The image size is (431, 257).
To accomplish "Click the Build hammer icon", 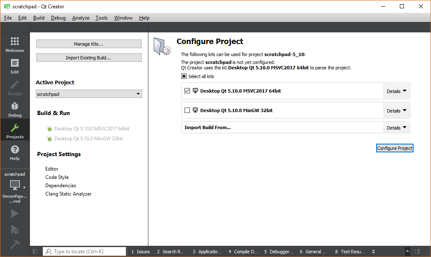I will click(x=15, y=245).
